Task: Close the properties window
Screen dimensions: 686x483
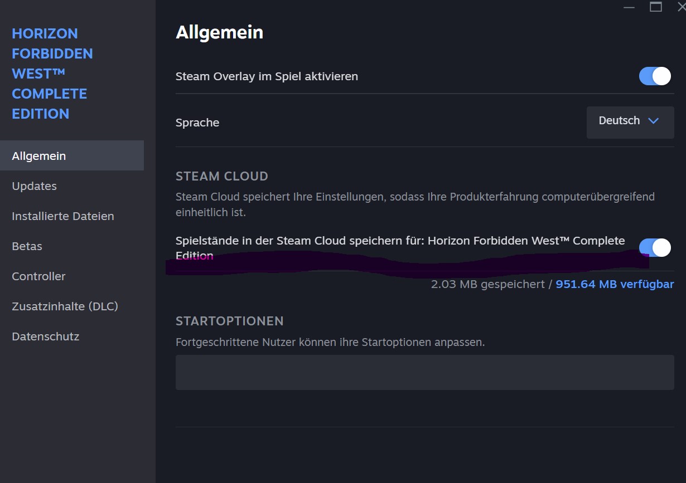Action: (x=681, y=7)
